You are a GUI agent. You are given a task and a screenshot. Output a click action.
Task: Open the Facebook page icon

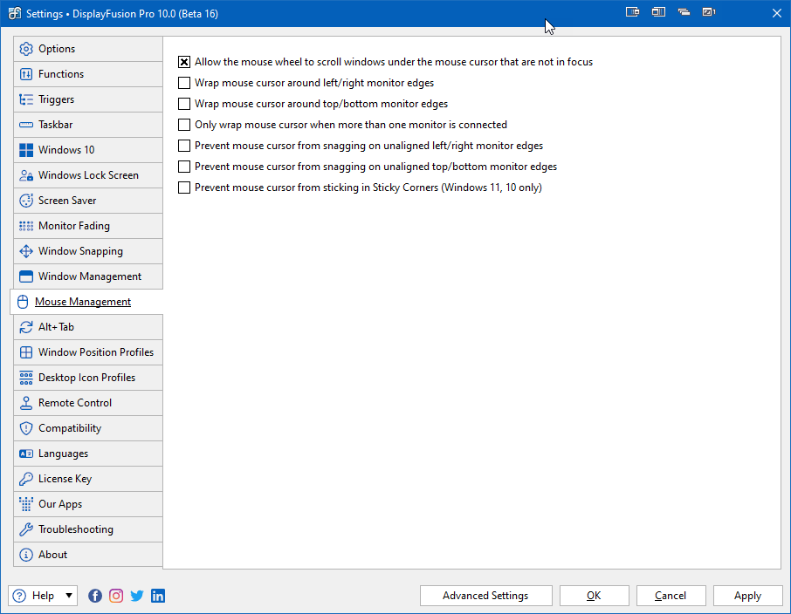95,596
